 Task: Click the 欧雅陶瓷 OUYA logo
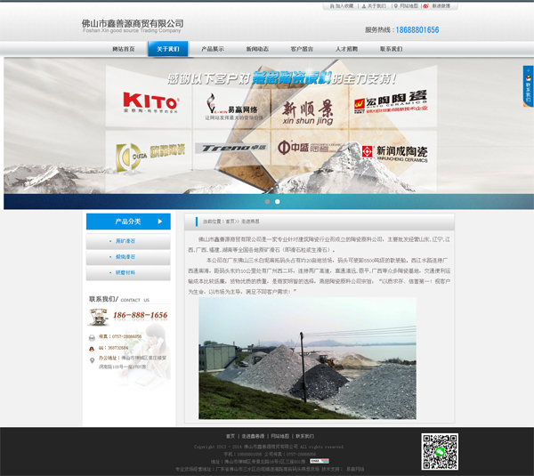(150, 157)
